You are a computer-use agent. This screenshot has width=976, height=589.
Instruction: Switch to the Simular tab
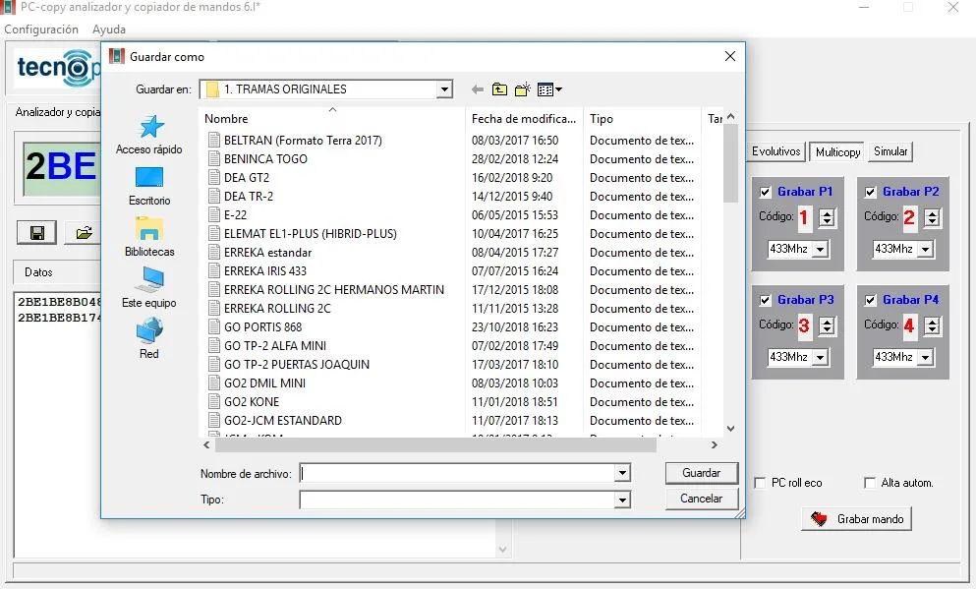pos(890,151)
